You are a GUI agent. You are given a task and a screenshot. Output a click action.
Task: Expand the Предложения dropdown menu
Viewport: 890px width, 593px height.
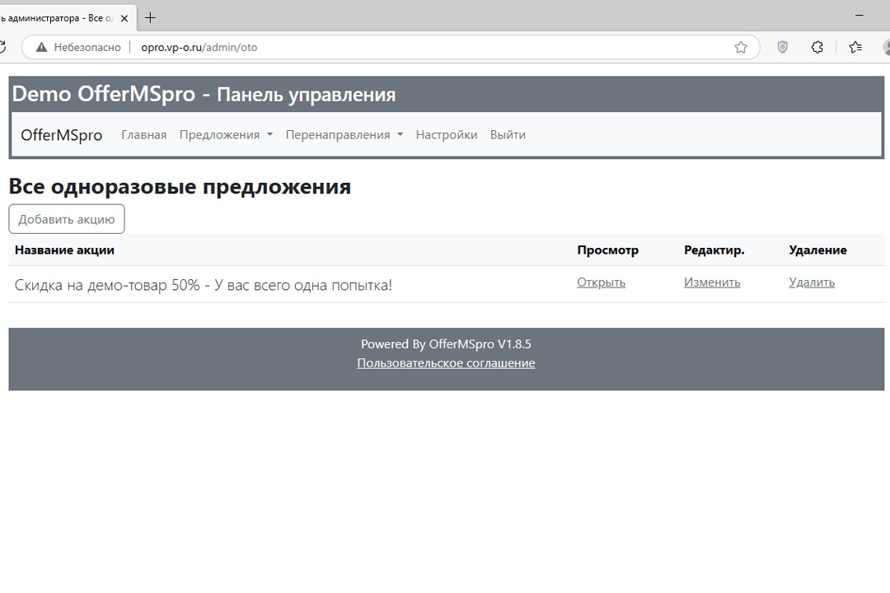pos(226,135)
